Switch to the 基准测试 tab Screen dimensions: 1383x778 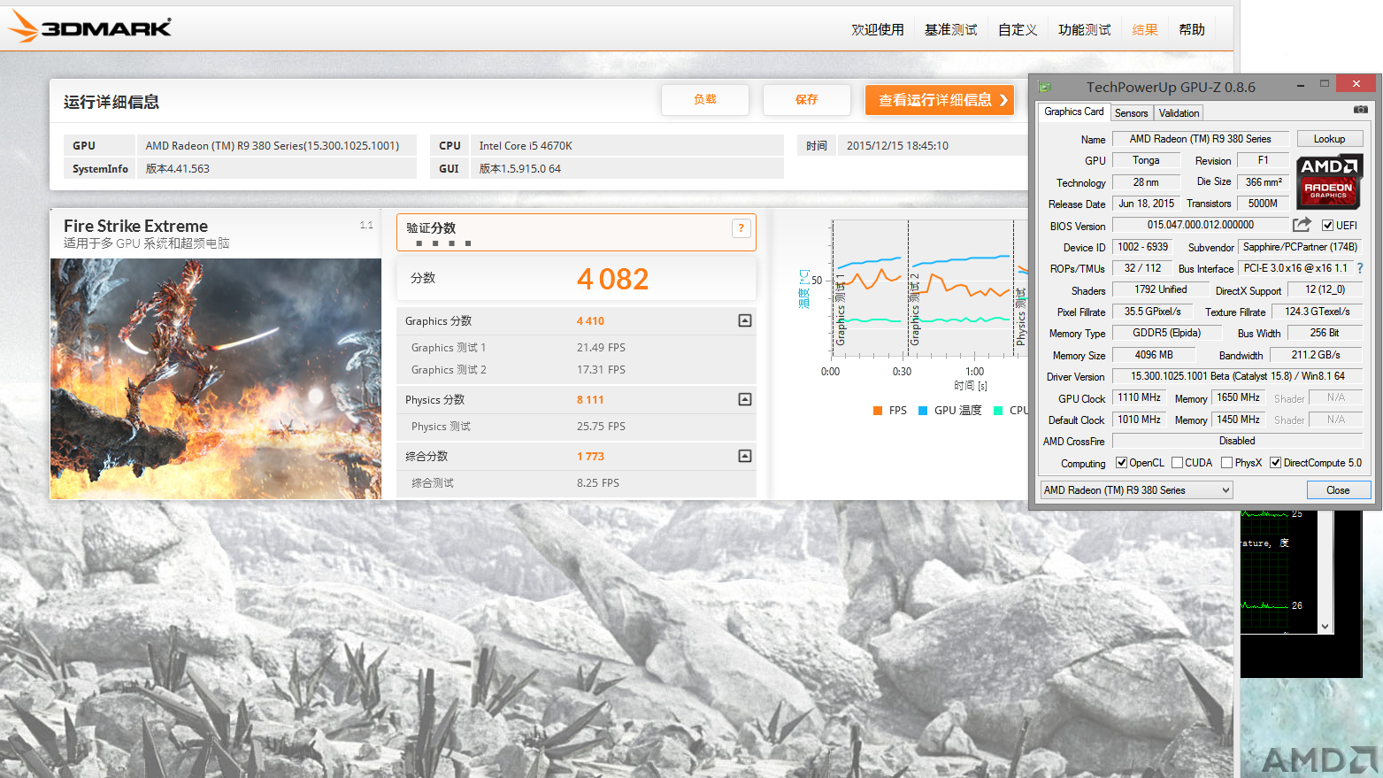pos(951,29)
